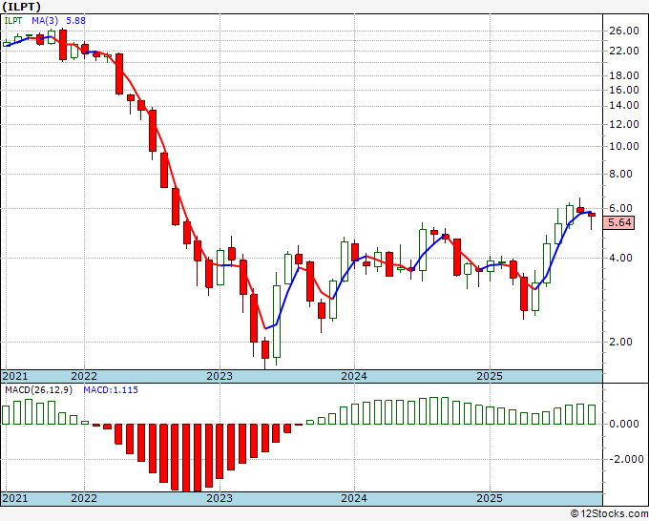Click the 8.00 price axis label

[621, 174]
